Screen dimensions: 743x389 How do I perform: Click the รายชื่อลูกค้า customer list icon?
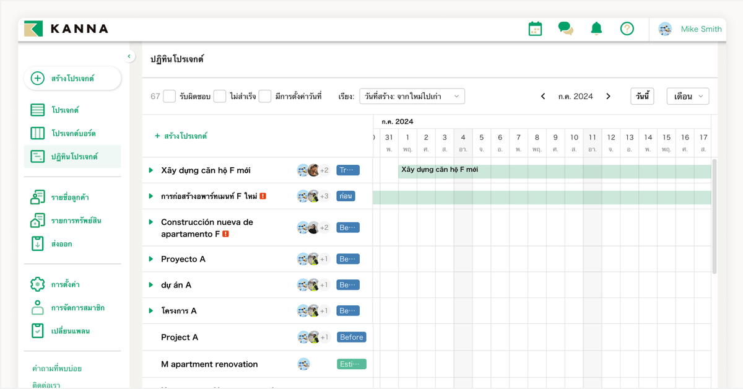click(38, 196)
